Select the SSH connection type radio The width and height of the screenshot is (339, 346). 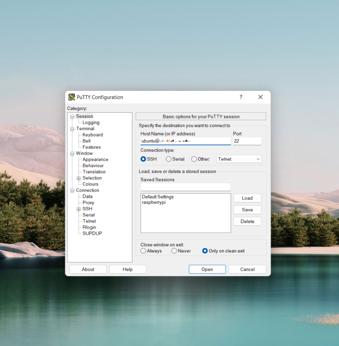click(143, 159)
